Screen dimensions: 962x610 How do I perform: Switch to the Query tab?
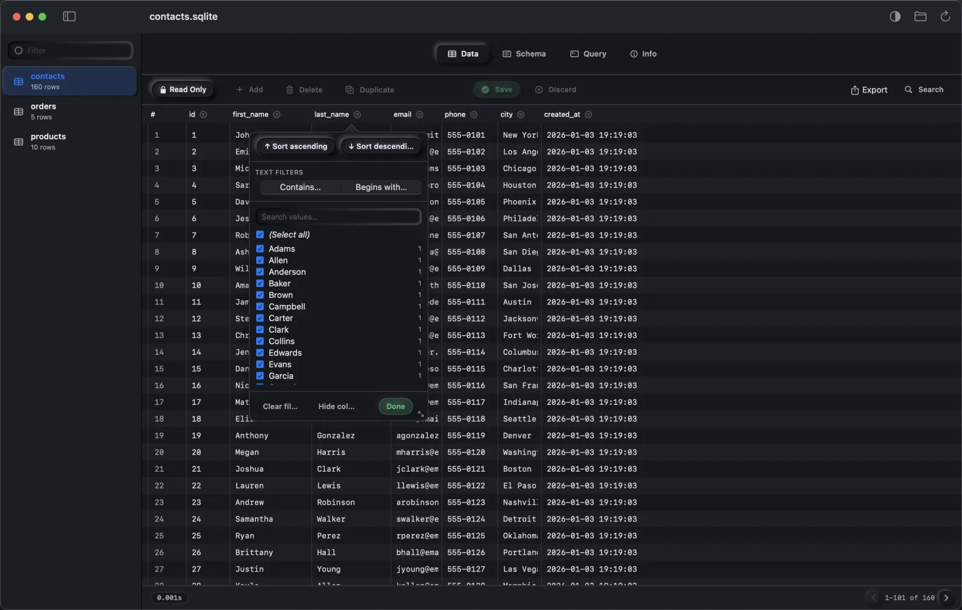point(588,54)
